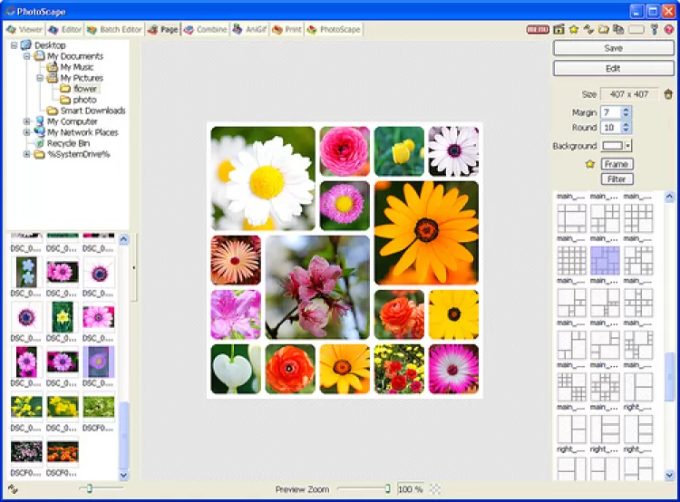This screenshot has height=502, width=680.
Task: Open the Background color dropdown arrow
Action: click(x=627, y=146)
